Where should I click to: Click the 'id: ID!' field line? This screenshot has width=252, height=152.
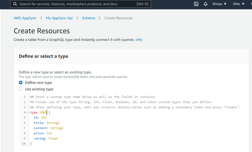point(40,118)
